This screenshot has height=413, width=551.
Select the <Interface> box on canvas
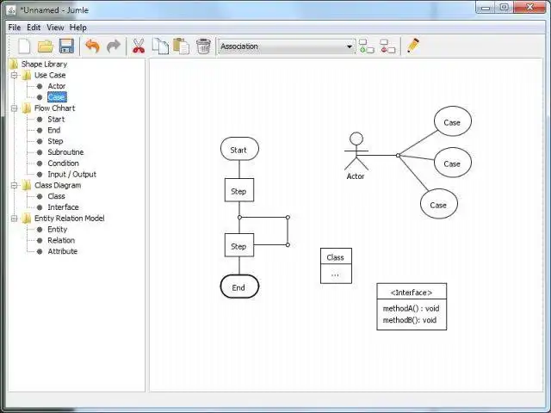412,306
